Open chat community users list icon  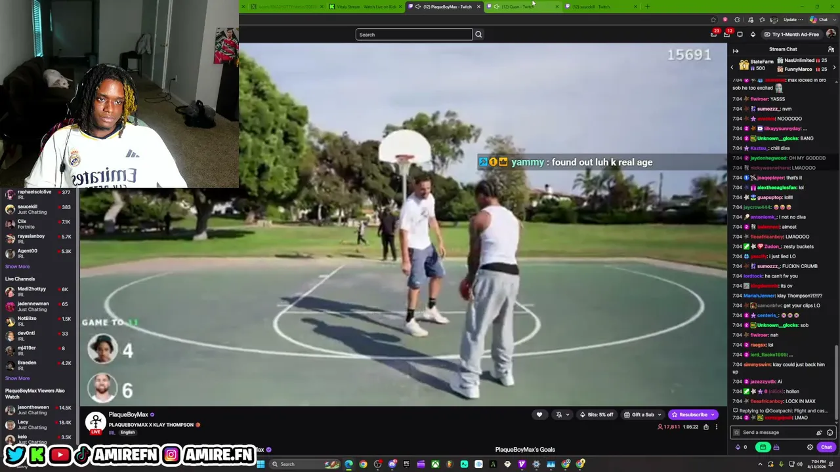(831, 50)
